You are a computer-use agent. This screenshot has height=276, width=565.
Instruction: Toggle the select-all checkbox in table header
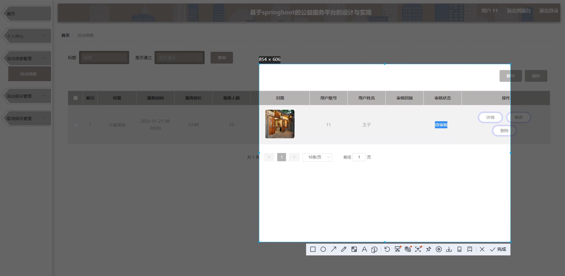coord(75,98)
